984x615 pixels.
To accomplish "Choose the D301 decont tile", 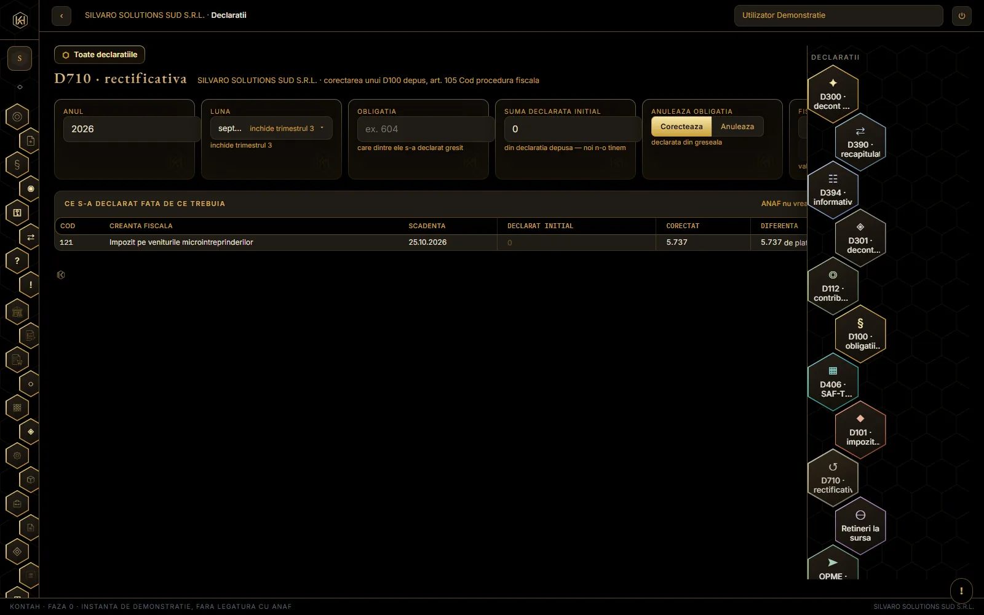I will (x=860, y=239).
